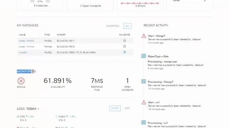Viewport: 229px width, 128px height.
Task: Switch logs view to List
Action: coord(127,108)
